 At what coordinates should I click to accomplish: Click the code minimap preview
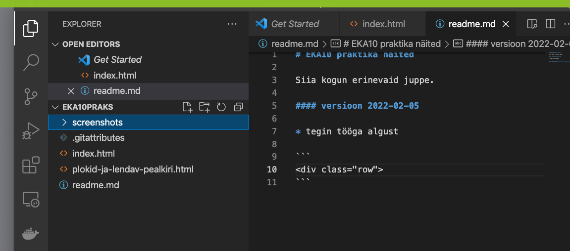(558, 57)
